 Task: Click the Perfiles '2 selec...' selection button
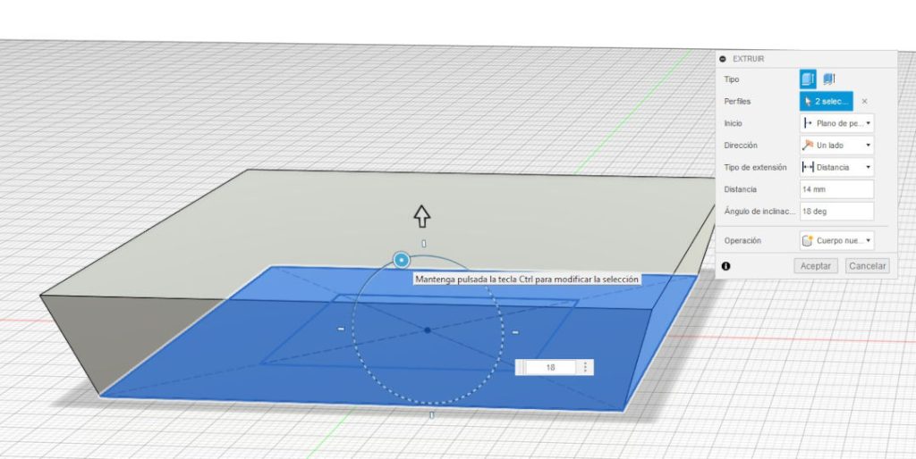coord(827,102)
